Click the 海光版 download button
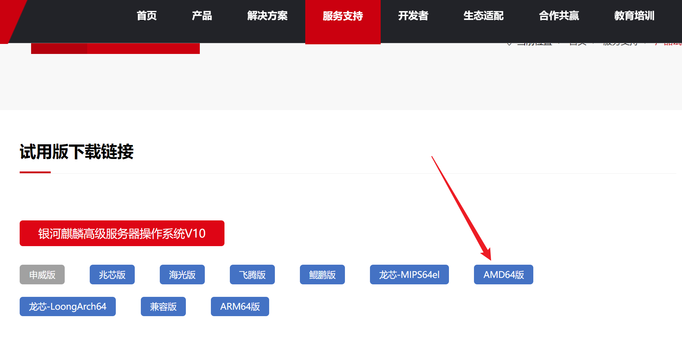 click(x=182, y=275)
